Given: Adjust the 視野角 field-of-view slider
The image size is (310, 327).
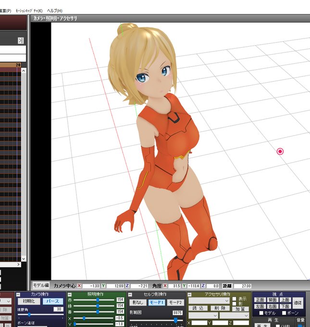Looking at the screenshot, I should tap(29, 314).
